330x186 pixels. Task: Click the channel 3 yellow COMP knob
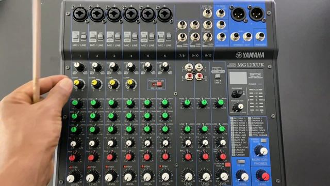pos(114,84)
